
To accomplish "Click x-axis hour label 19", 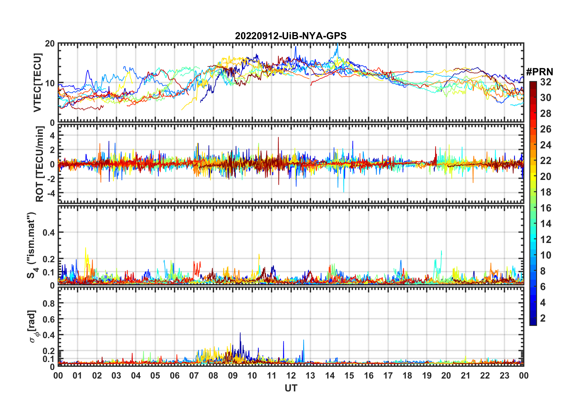I will click(x=427, y=375).
